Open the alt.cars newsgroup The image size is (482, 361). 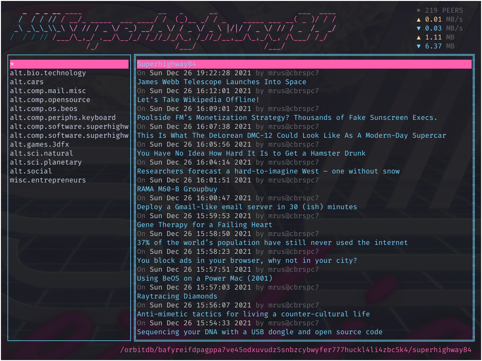[x=27, y=82]
